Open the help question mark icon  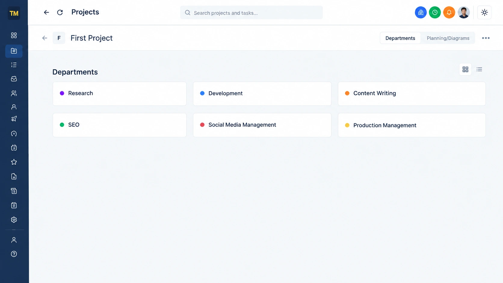[14, 254]
